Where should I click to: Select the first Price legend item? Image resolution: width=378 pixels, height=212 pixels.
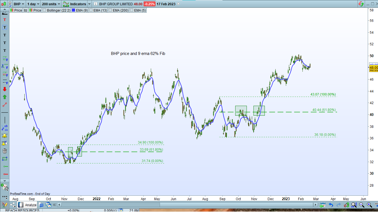point(16,10)
